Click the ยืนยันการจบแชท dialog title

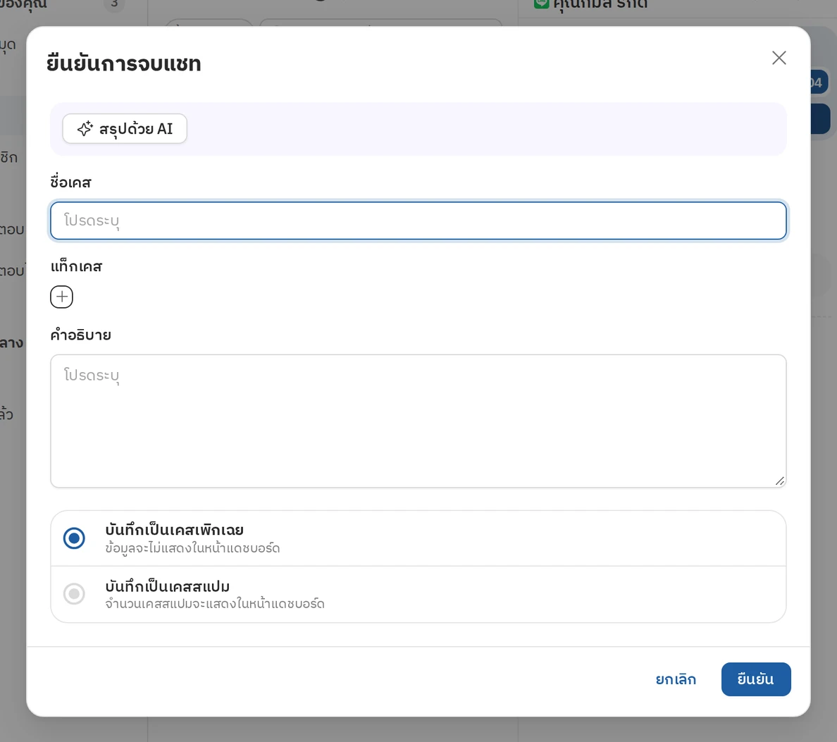point(124,63)
